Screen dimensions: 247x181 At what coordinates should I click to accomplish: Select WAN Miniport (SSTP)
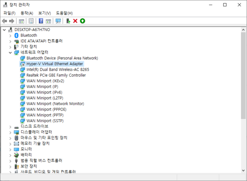pos(45,121)
